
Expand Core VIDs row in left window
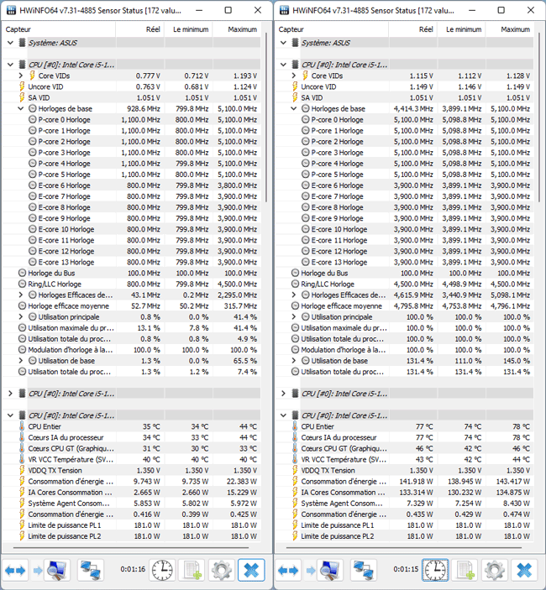point(21,76)
